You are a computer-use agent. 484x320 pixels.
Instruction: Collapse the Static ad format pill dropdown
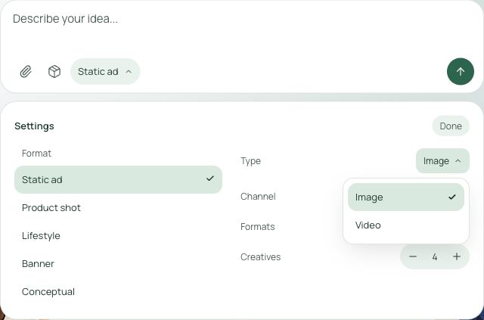click(105, 72)
